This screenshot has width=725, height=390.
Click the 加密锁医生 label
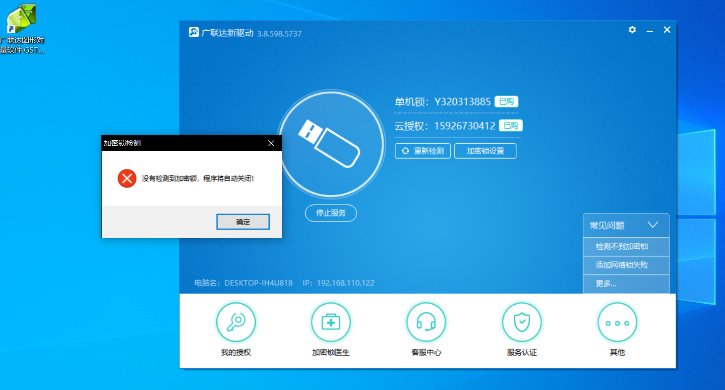331,353
